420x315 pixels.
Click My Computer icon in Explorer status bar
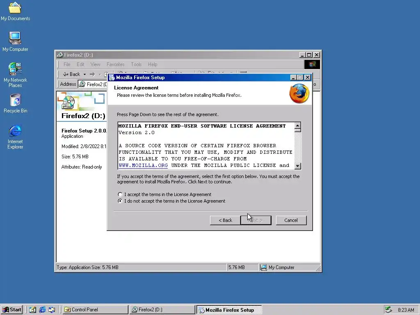[264, 267]
